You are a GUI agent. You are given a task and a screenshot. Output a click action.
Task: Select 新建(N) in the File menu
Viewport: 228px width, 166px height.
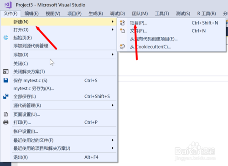pyautogui.click(x=59, y=22)
